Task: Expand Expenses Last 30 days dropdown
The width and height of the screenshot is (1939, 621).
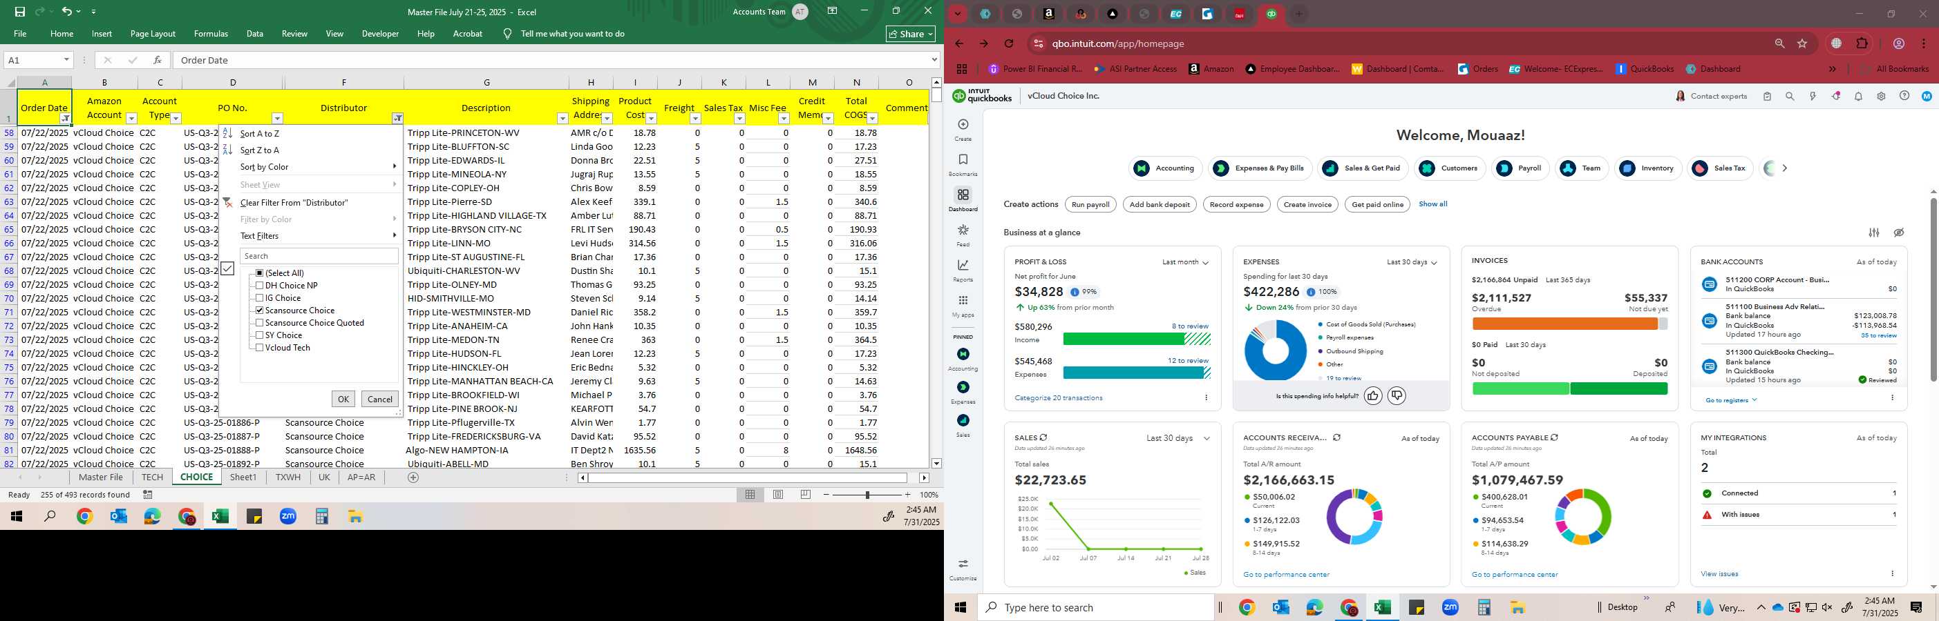Action: (1412, 262)
